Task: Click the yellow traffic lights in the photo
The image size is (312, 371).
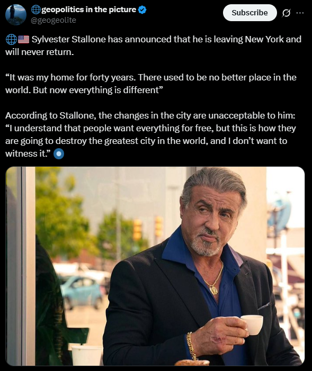Action: pos(148,228)
